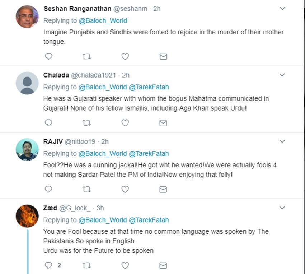The height and width of the screenshot is (274, 305).
Task: Open more options for Seshan Ranganathan's tweet
Action: coord(282,8)
